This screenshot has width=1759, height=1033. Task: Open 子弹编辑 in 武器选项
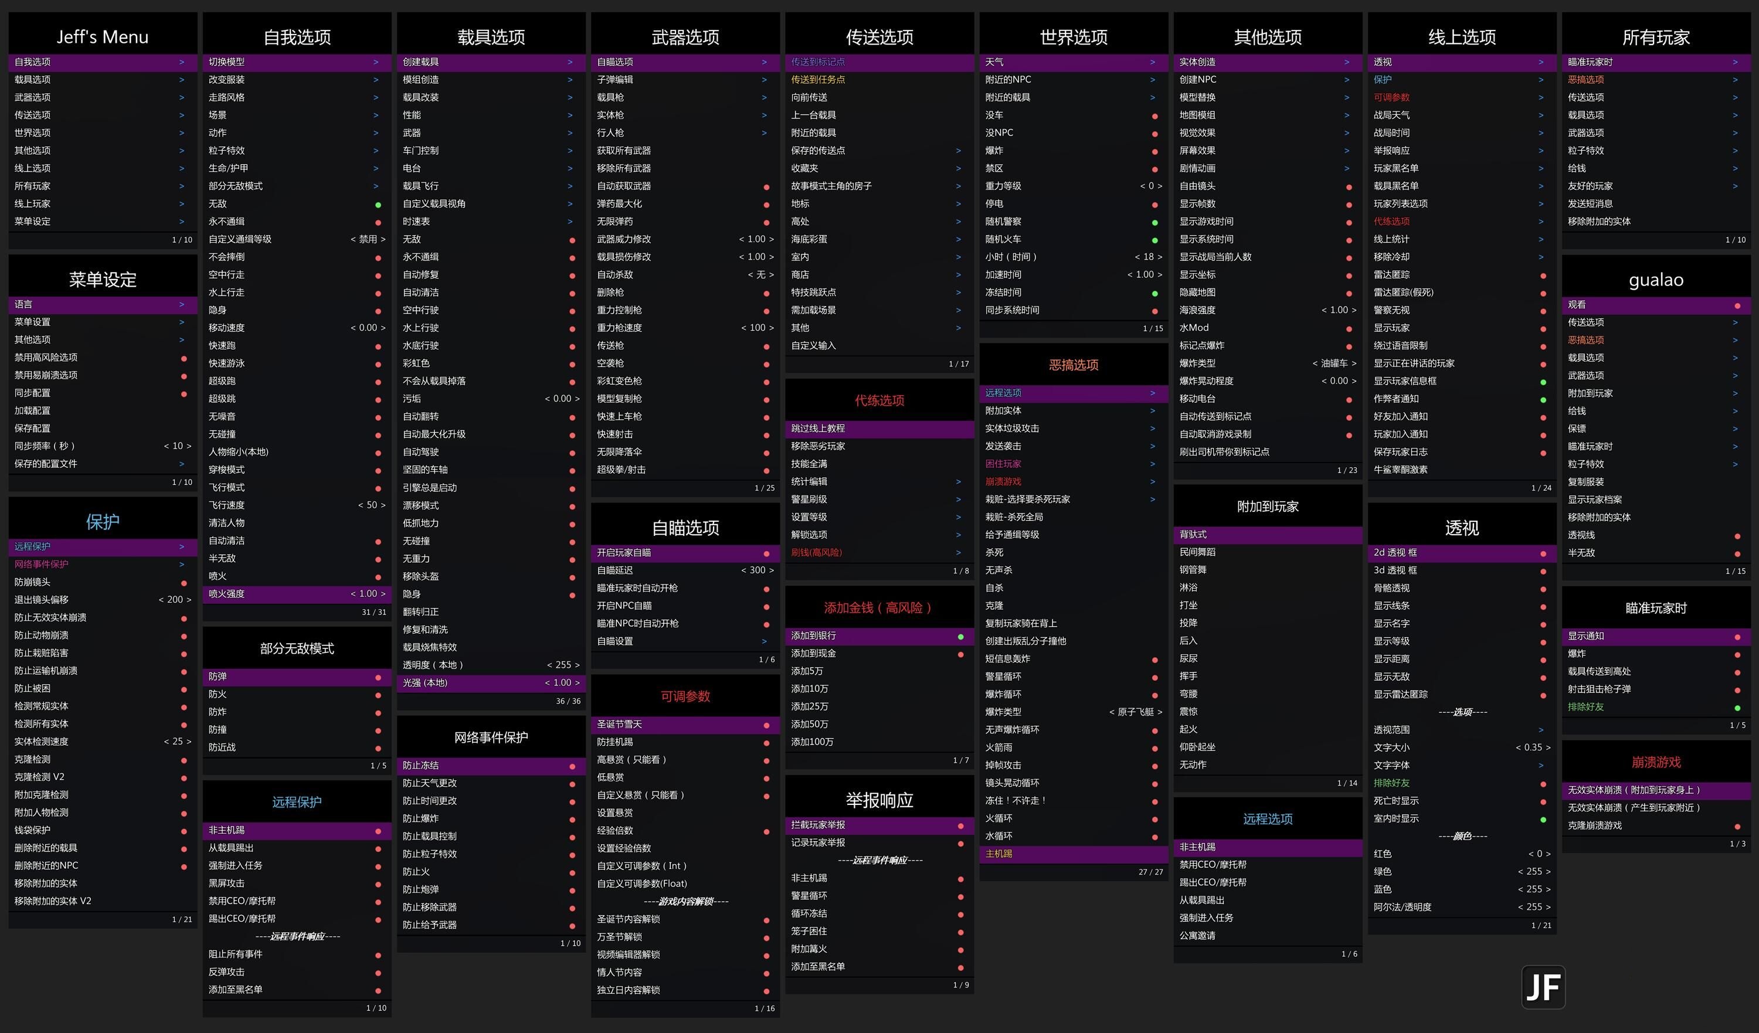685,80
